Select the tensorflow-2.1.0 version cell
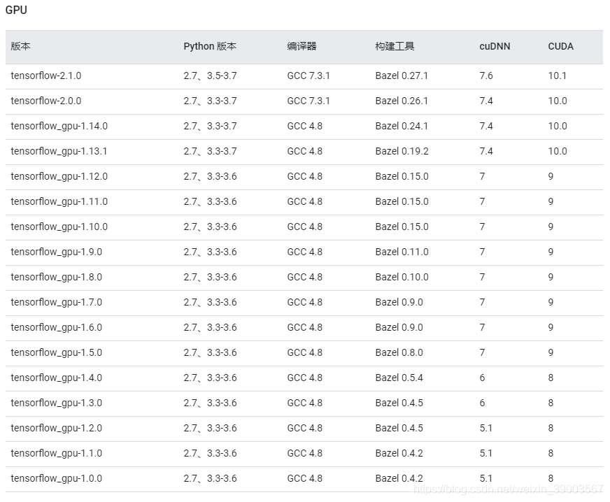The width and height of the screenshot is (610, 502). [46, 76]
